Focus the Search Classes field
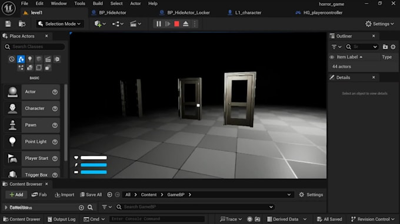This screenshot has height=224, width=400. pos(35,46)
